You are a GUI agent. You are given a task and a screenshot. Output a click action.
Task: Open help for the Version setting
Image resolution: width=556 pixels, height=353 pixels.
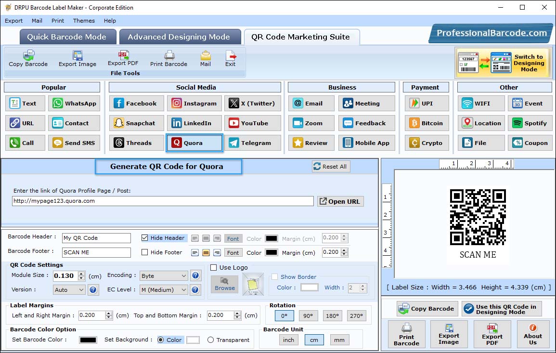point(93,290)
